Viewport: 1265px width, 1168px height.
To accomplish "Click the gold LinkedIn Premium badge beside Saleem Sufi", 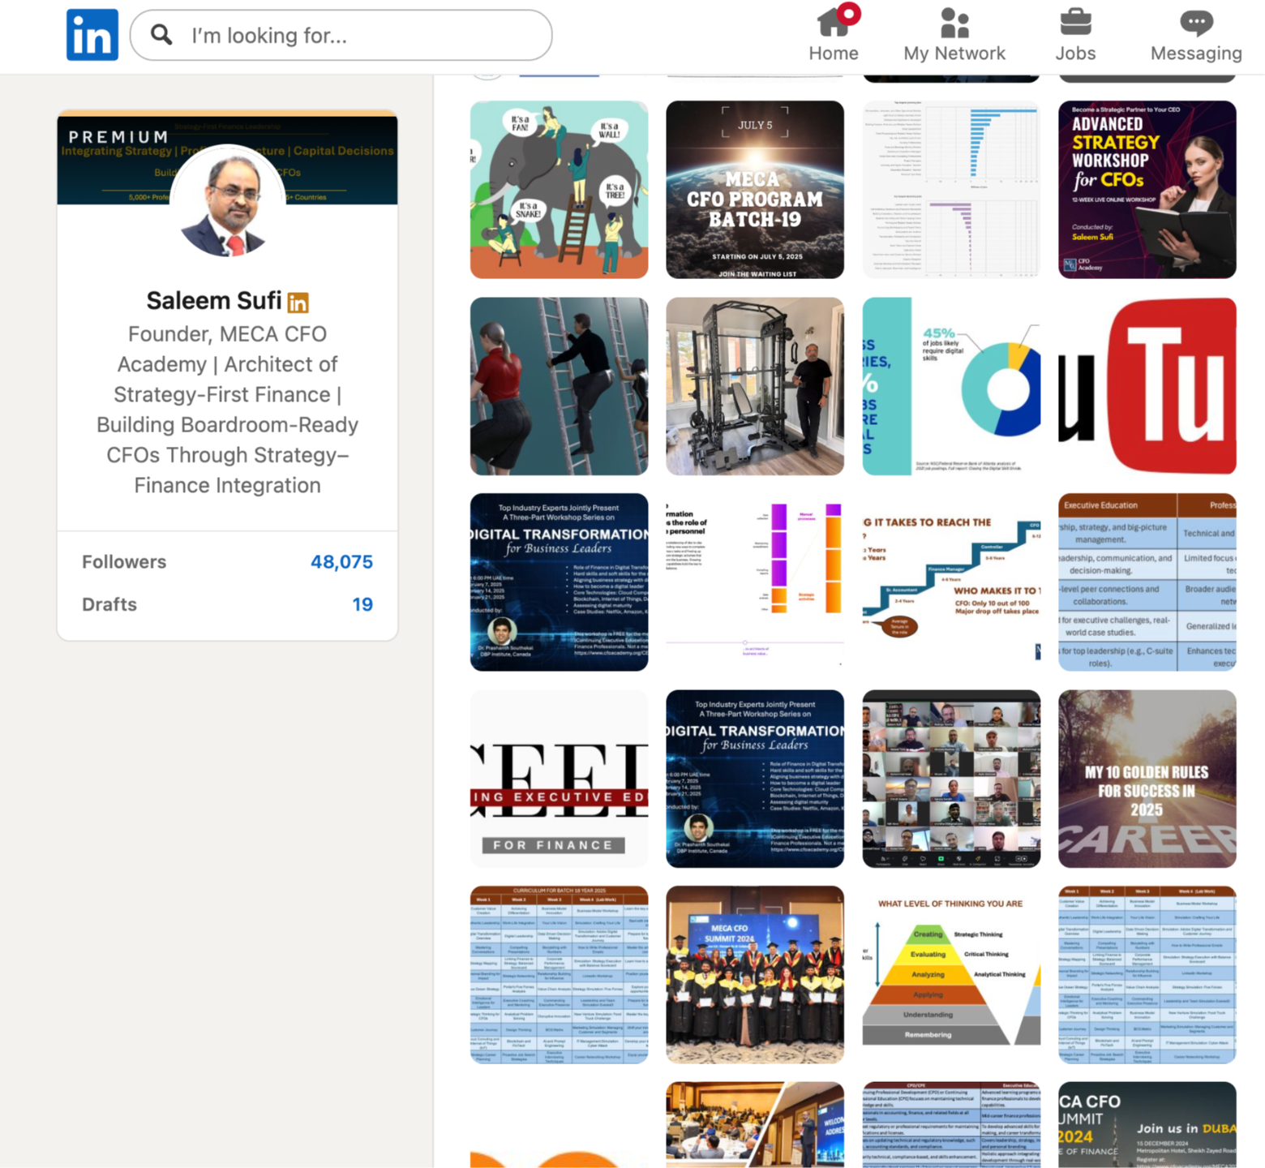I will click(298, 303).
